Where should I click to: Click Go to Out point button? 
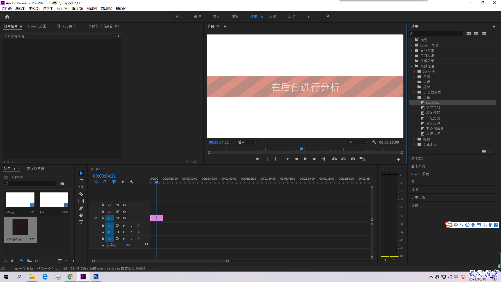pyautogui.click(x=324, y=159)
